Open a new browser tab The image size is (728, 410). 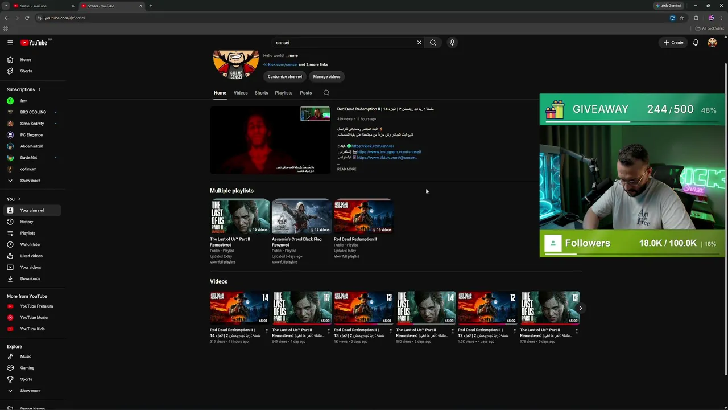pyautogui.click(x=150, y=6)
